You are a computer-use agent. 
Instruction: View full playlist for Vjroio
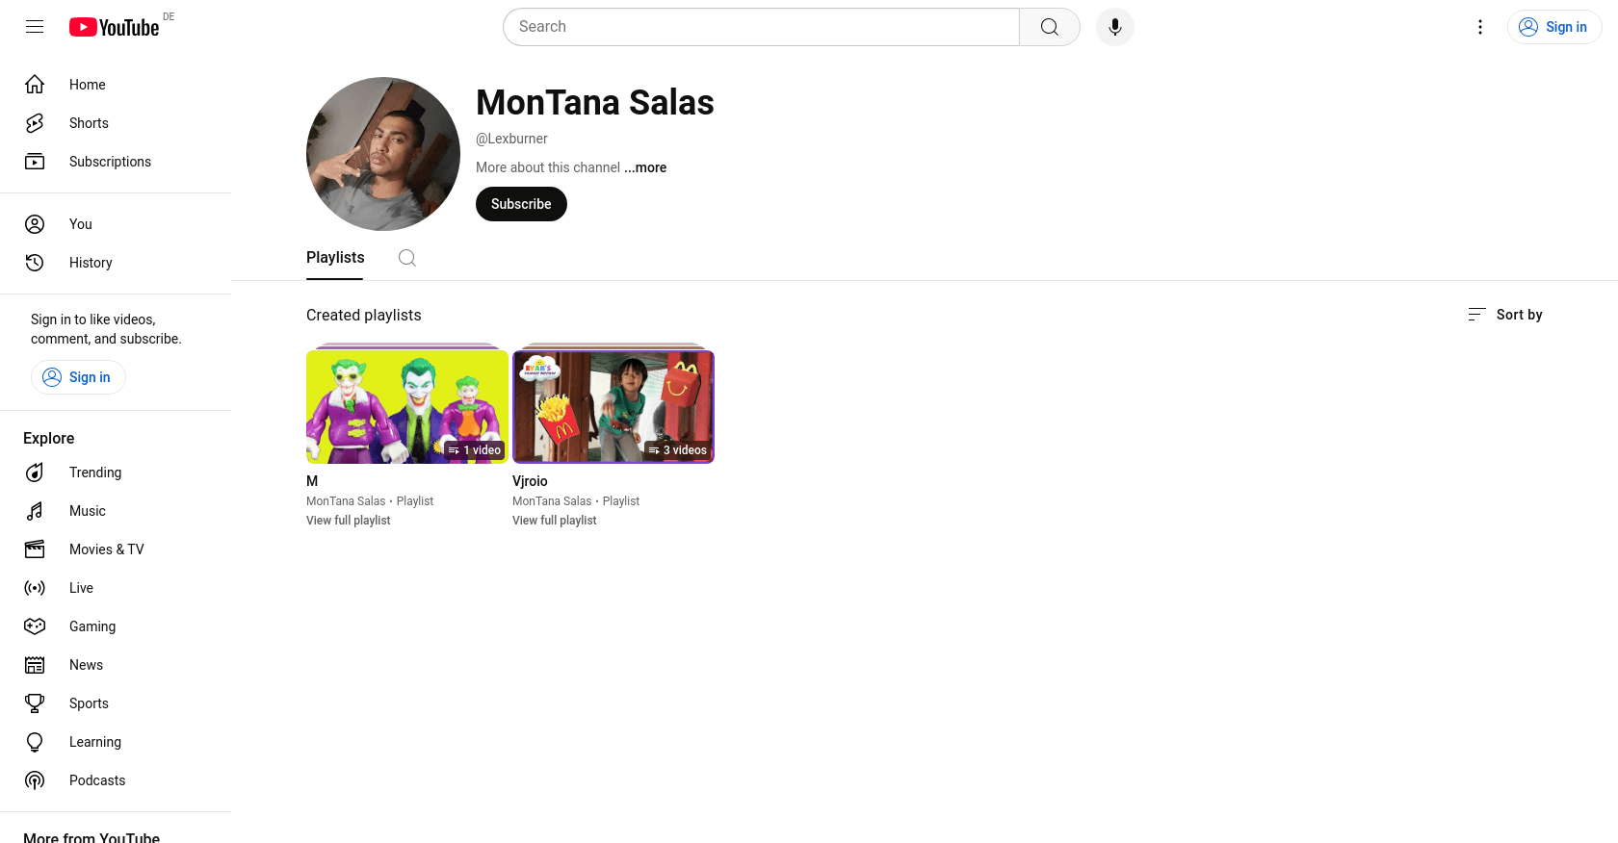point(555,521)
